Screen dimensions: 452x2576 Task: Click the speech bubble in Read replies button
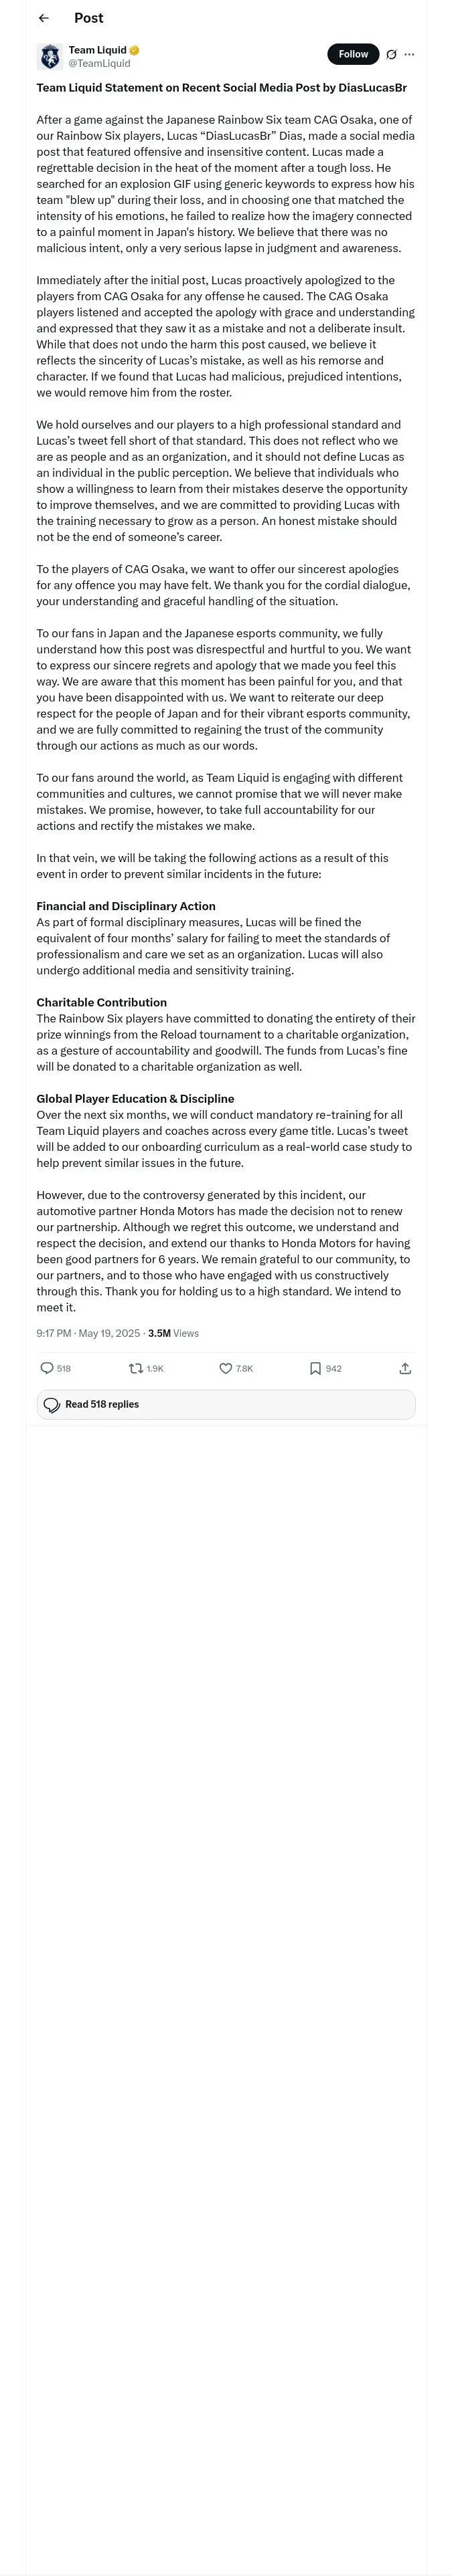point(52,1405)
